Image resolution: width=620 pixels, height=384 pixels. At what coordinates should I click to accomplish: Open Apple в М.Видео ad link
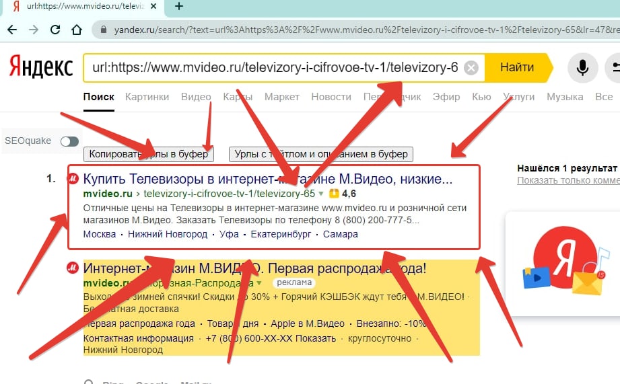[308, 324]
